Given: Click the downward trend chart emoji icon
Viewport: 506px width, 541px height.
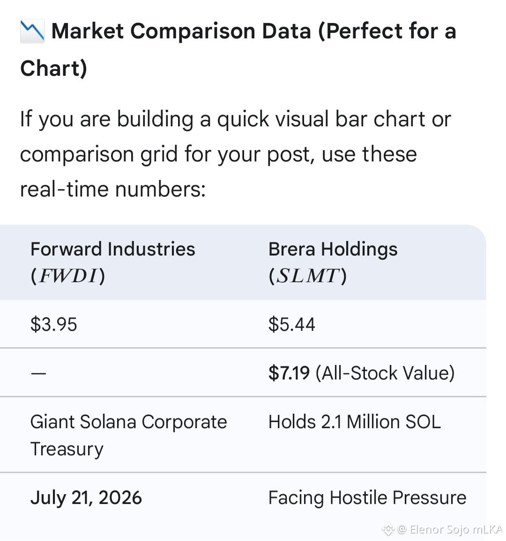Looking at the screenshot, I should click(x=32, y=31).
